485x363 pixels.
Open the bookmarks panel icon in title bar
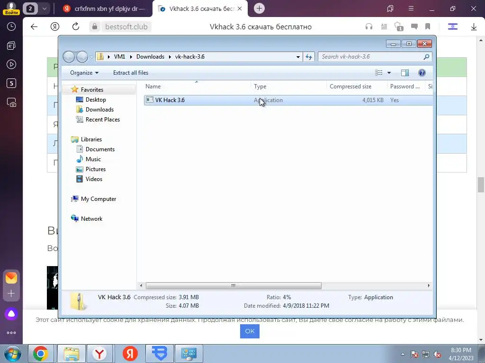click(390, 9)
